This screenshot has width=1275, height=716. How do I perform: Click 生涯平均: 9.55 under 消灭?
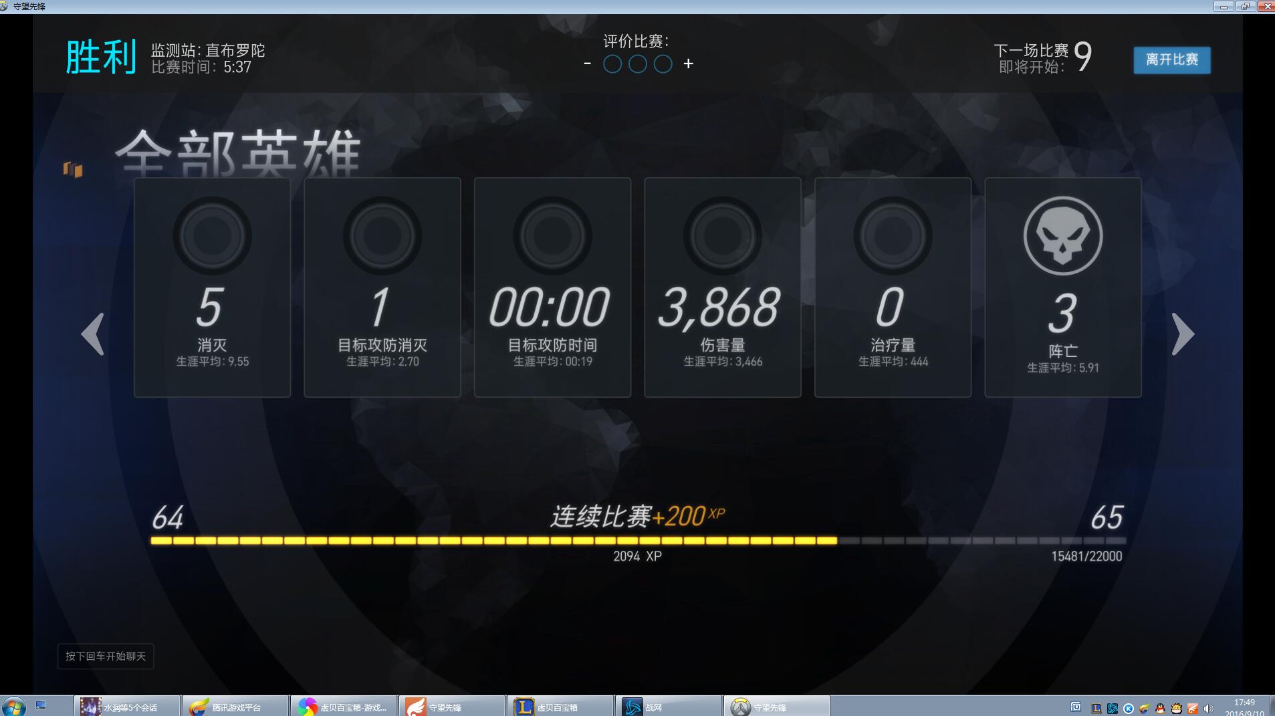(x=213, y=362)
